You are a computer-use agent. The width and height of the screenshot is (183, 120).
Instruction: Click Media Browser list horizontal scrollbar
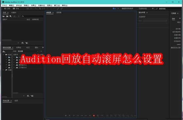pos(15,93)
